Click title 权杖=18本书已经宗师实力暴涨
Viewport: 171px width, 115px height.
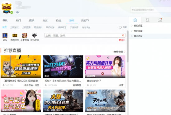(x=63, y=81)
